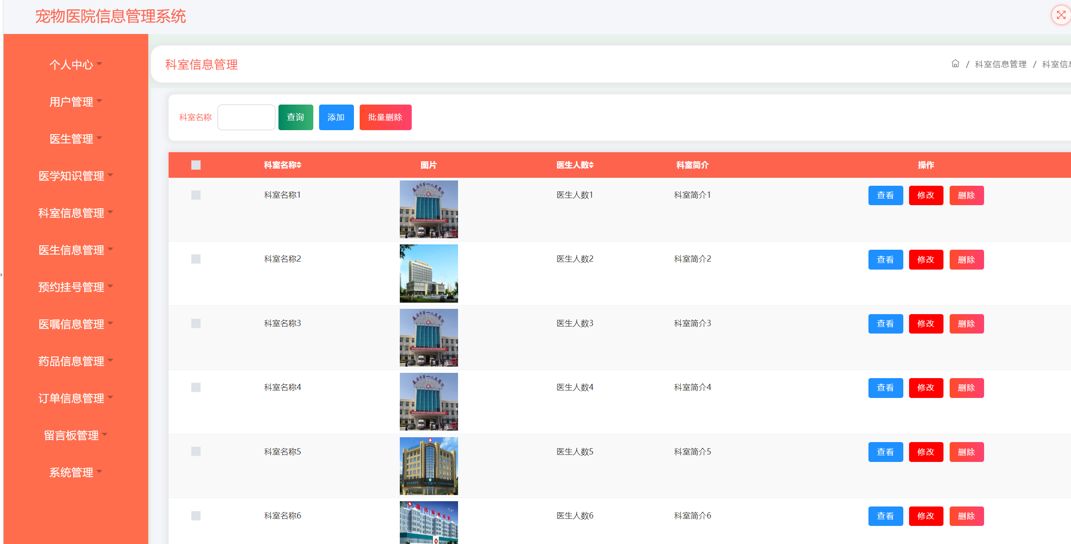Open hospital image thumbnail for 科室名称2
The height and width of the screenshot is (544, 1071).
[x=428, y=273]
